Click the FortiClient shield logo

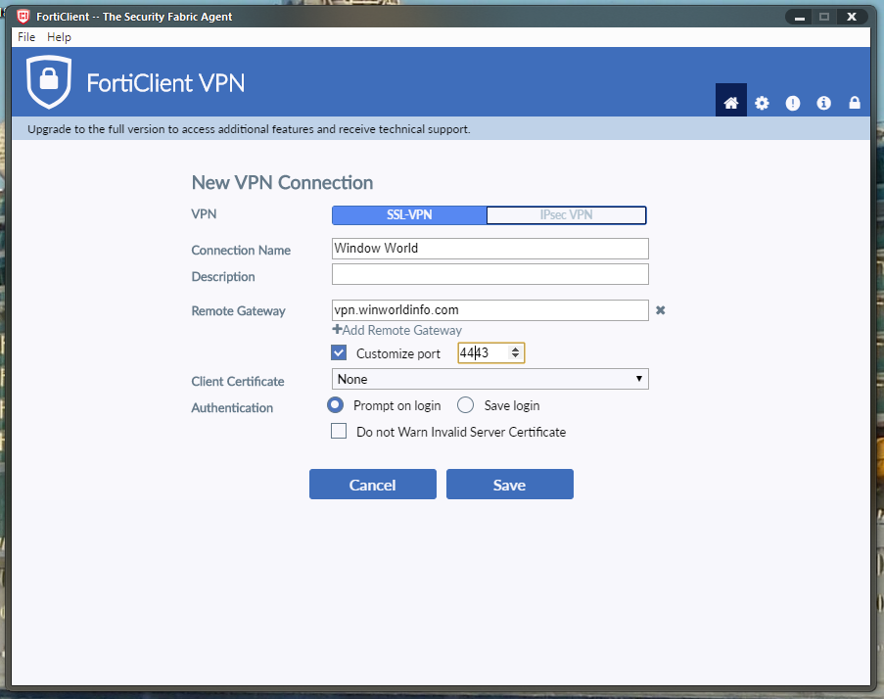tap(49, 81)
